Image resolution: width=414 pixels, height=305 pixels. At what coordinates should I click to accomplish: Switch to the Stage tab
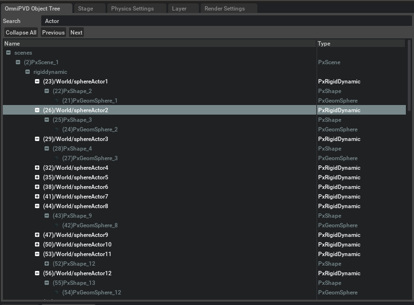point(85,9)
